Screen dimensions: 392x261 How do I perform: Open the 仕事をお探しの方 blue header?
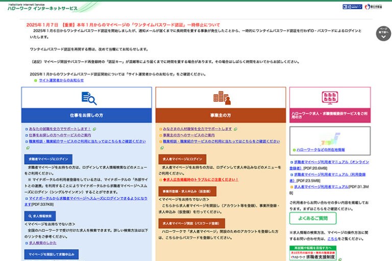point(86,115)
